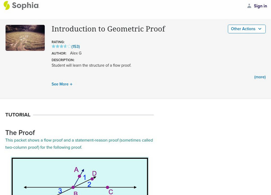This screenshot has height=195, width=271.
Task: Click the green Sophia leaf logo icon
Action: (x=7, y=5)
